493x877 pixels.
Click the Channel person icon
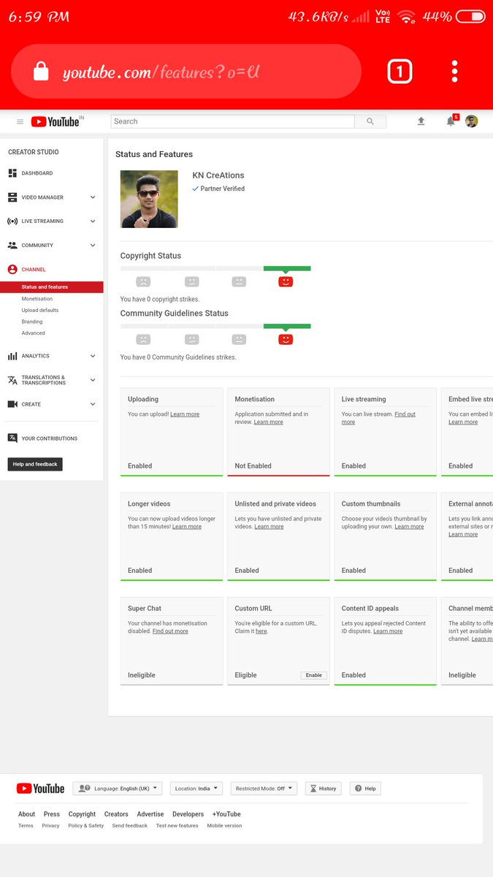(12, 270)
